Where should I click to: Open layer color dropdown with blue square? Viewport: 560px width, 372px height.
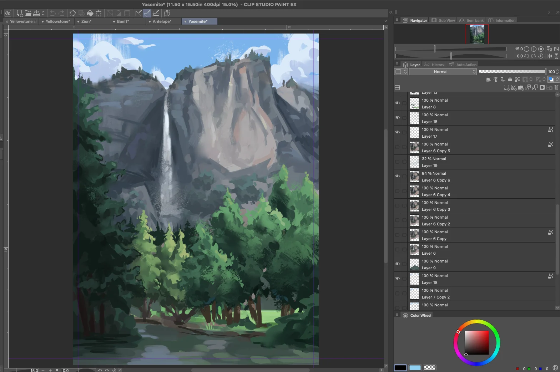click(553, 79)
